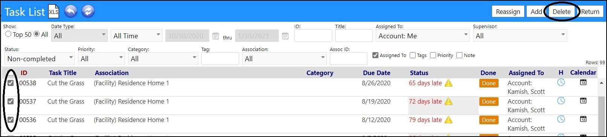607x137 pixels.
Task: Click the Delete button
Action: coord(561,12)
